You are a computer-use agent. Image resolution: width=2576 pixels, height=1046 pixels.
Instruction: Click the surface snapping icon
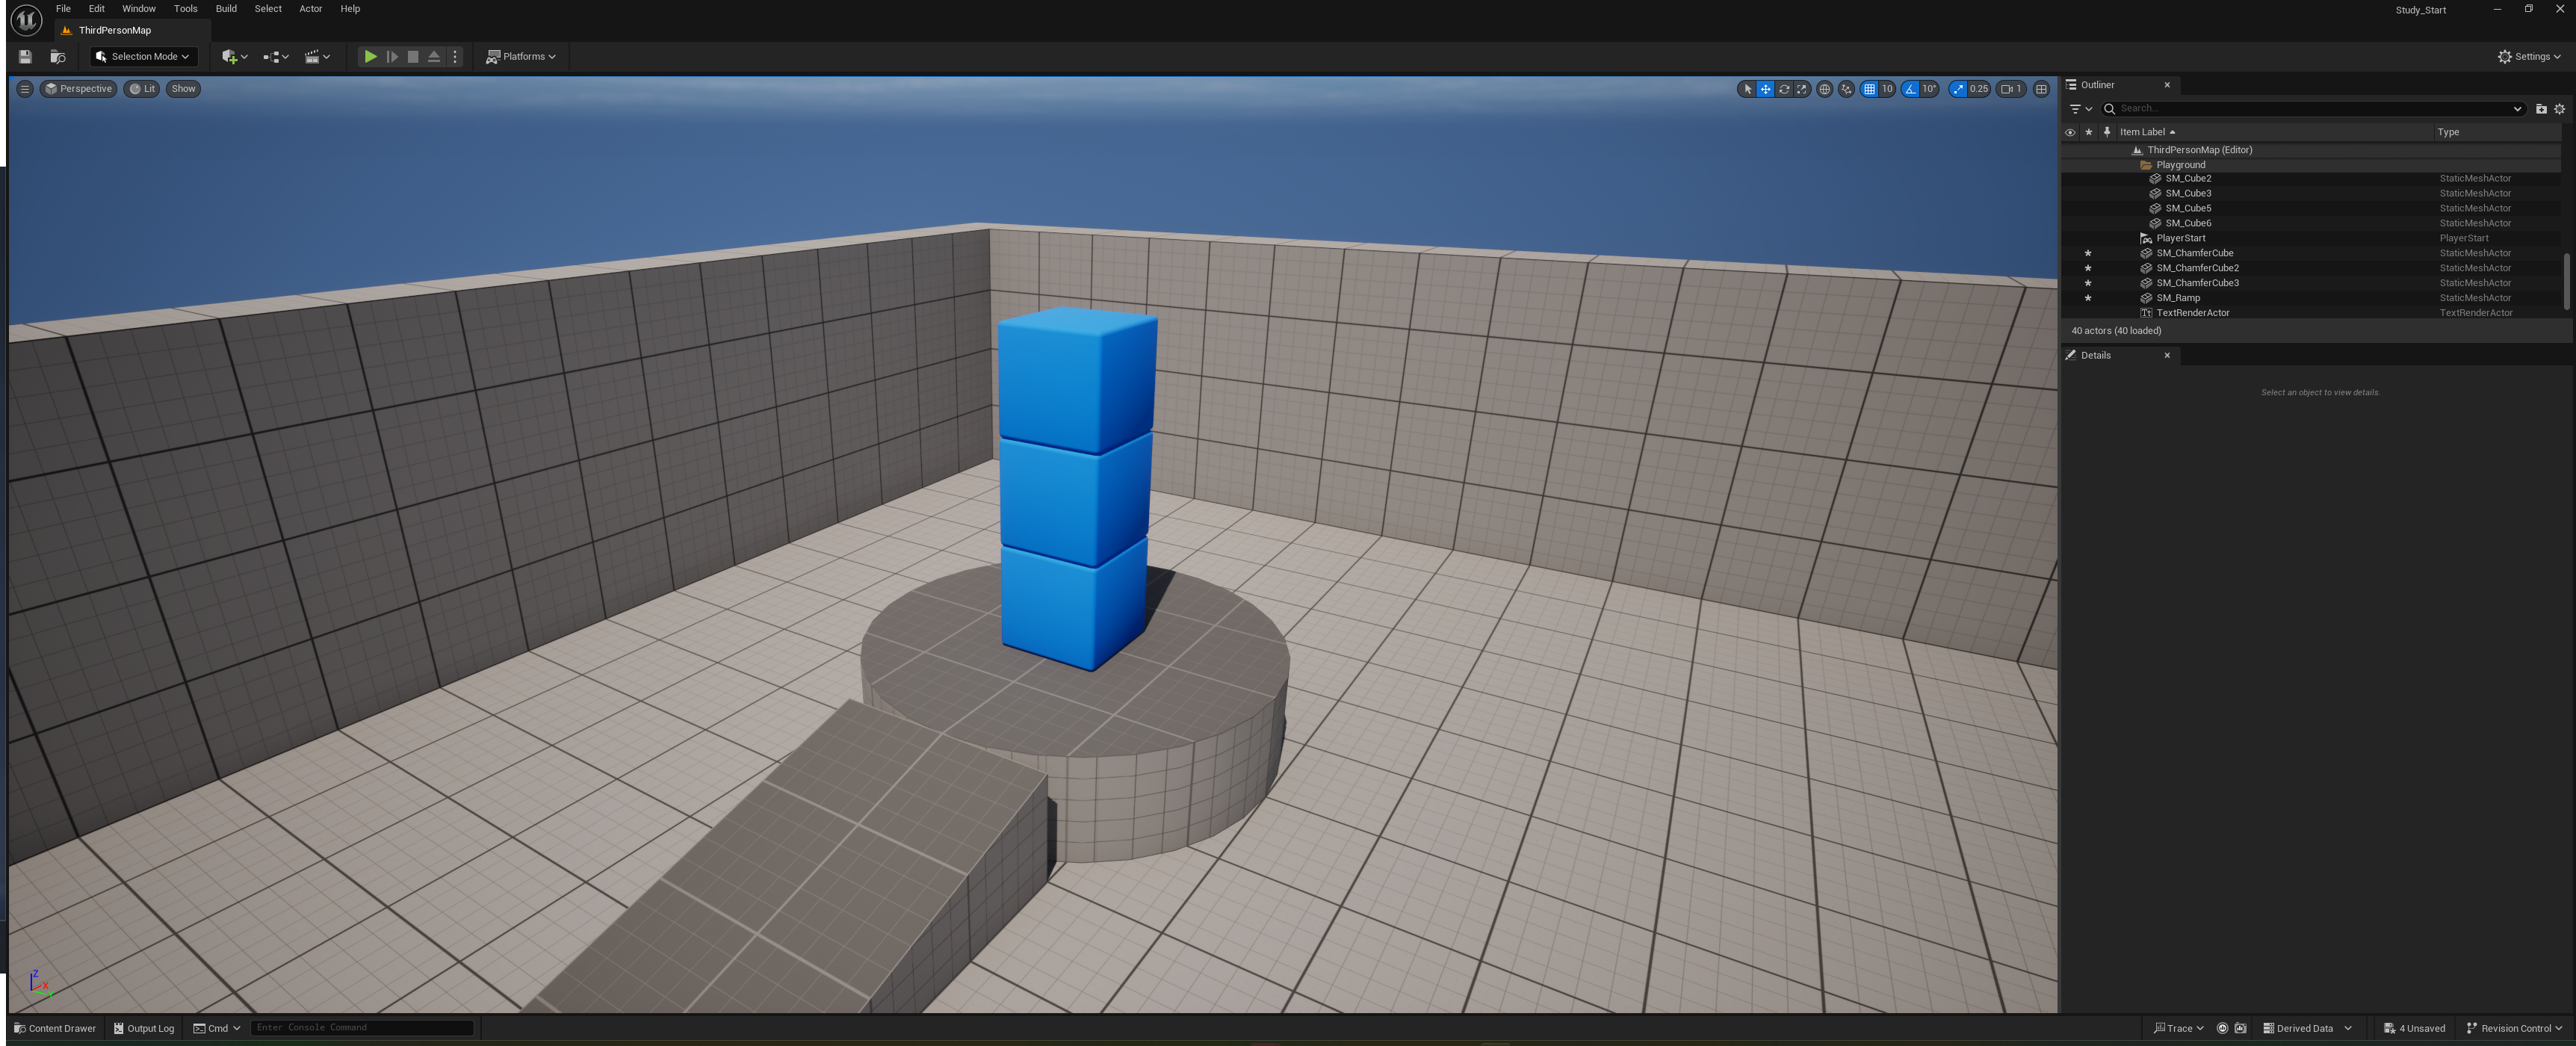coord(1846,89)
